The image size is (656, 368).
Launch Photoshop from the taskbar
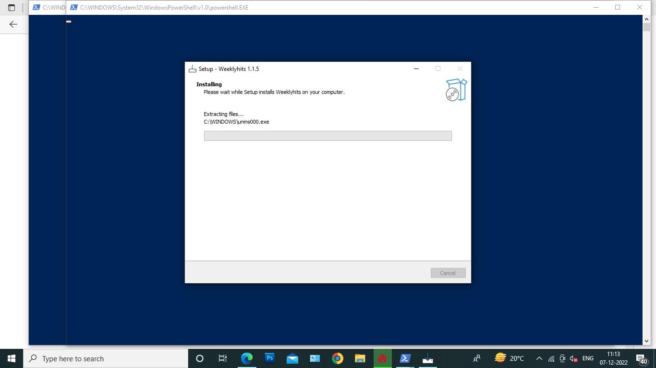(x=269, y=358)
